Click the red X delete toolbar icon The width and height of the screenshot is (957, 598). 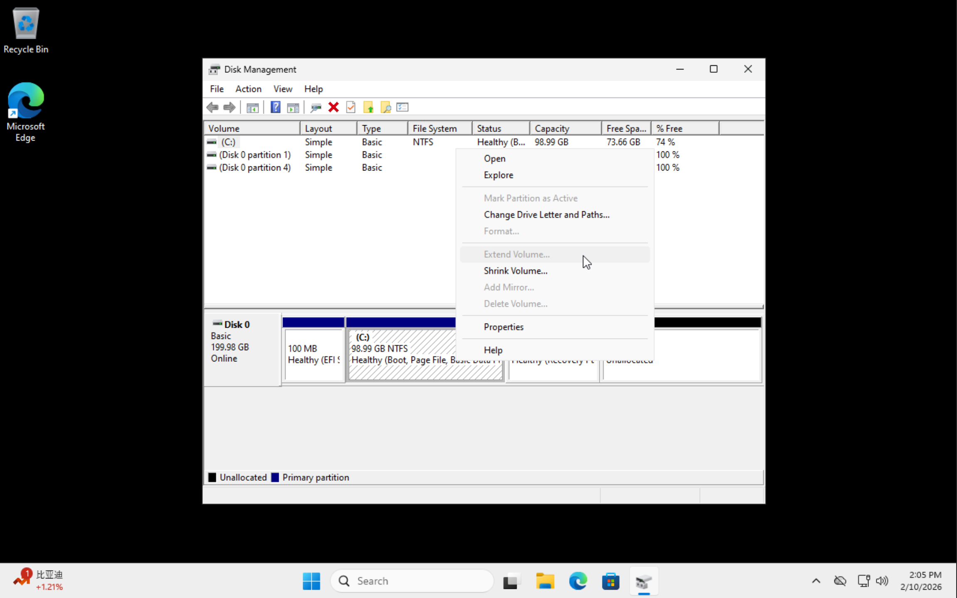[333, 108]
